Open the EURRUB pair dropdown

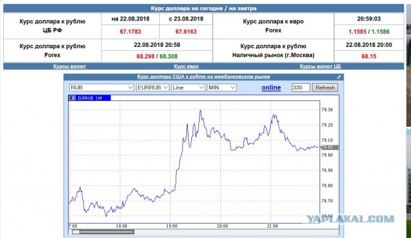tap(153, 87)
